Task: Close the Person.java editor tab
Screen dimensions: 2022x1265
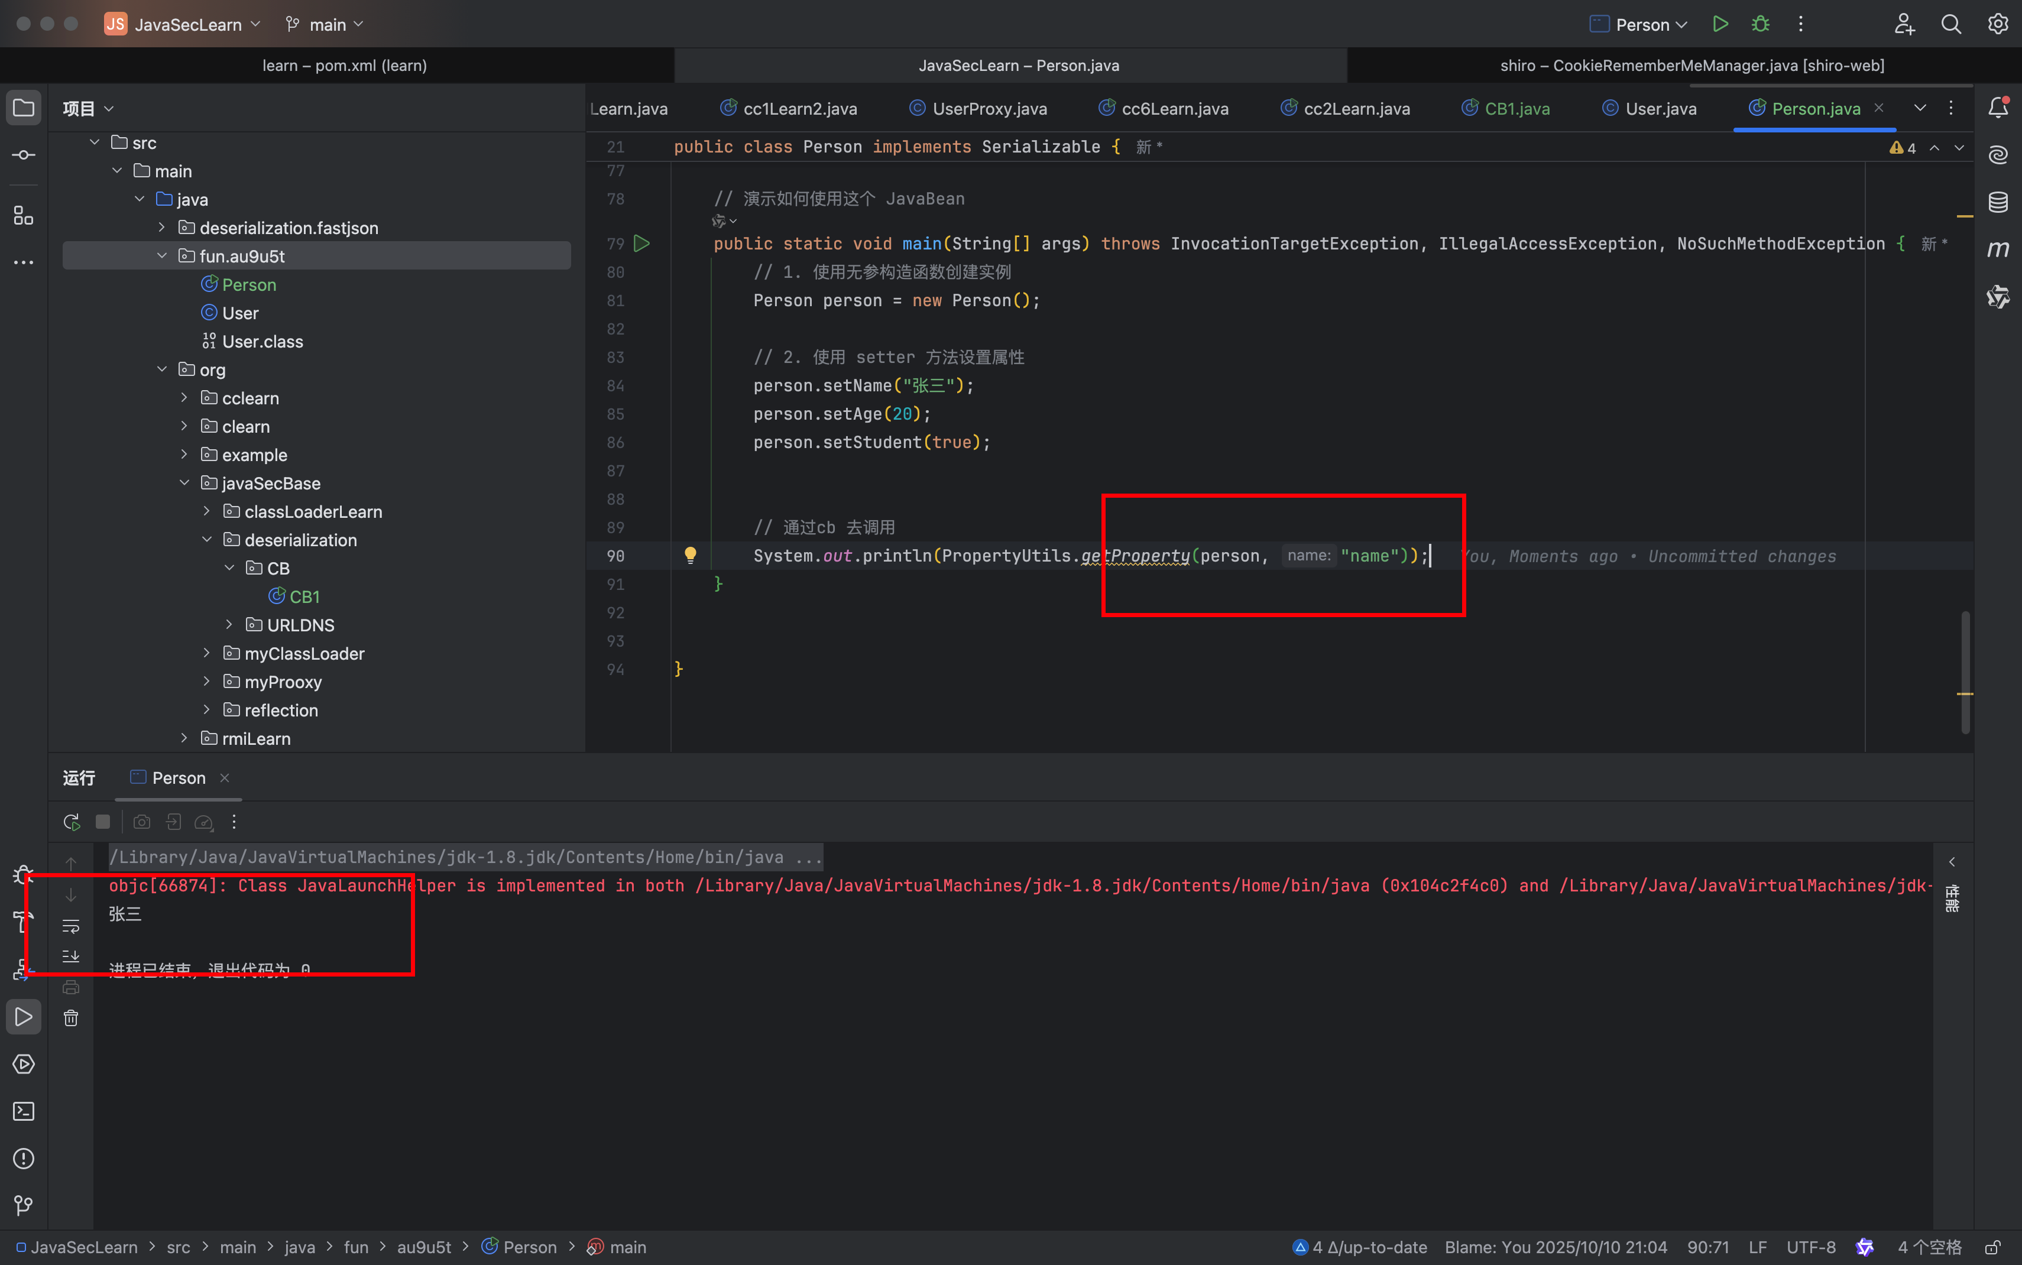Action: click(1879, 108)
